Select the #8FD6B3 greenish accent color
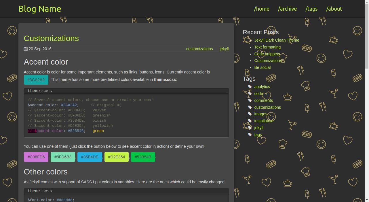369x202 pixels. (63, 157)
